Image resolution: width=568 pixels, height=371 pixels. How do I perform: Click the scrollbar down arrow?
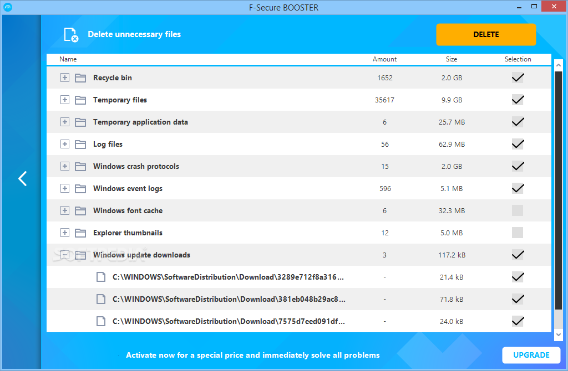(x=558, y=335)
